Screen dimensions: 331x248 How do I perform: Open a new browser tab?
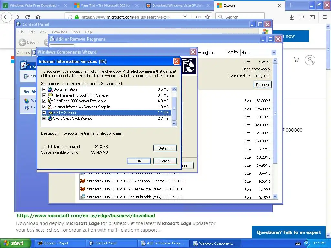291,5
